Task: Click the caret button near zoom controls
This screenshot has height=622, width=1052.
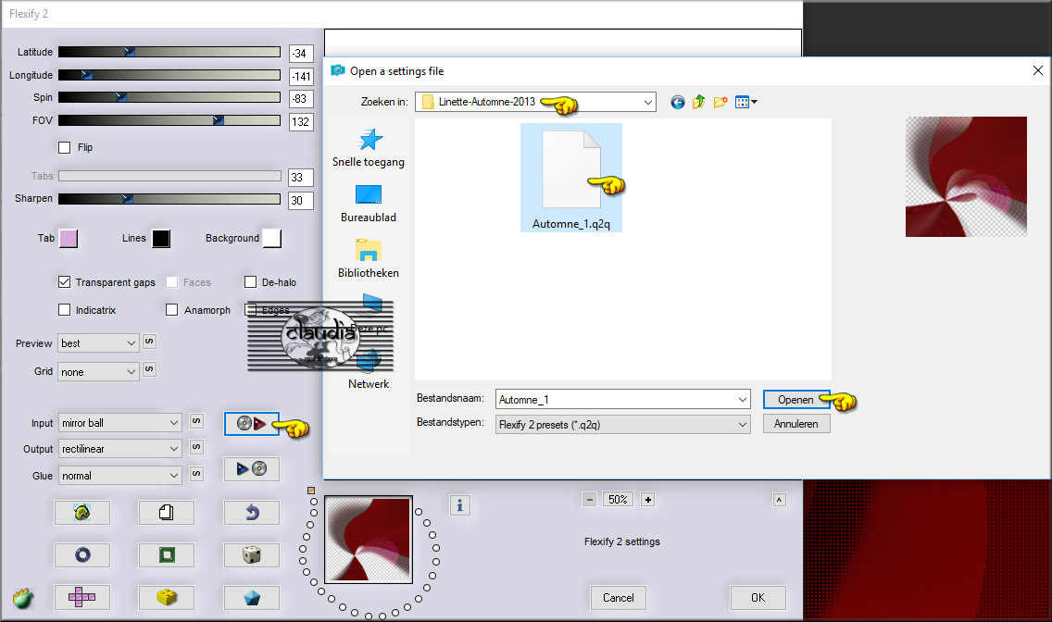Action: click(x=779, y=499)
